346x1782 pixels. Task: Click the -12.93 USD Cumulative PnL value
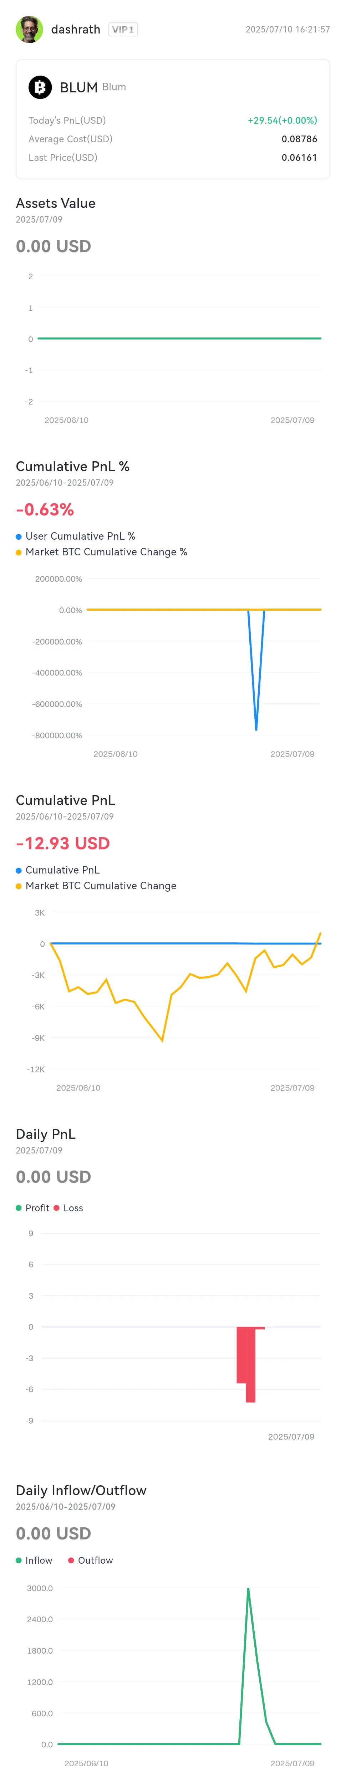pos(63,843)
